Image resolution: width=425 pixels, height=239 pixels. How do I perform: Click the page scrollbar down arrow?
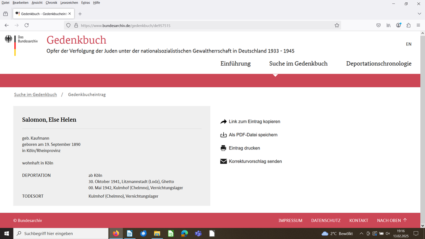click(x=423, y=225)
